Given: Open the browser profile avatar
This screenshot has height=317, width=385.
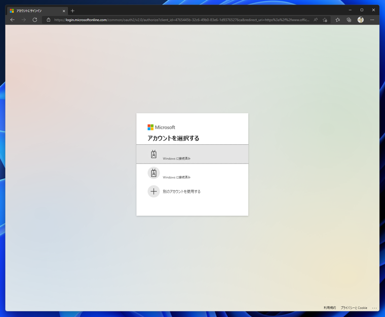Looking at the screenshot, I should tap(361, 20).
